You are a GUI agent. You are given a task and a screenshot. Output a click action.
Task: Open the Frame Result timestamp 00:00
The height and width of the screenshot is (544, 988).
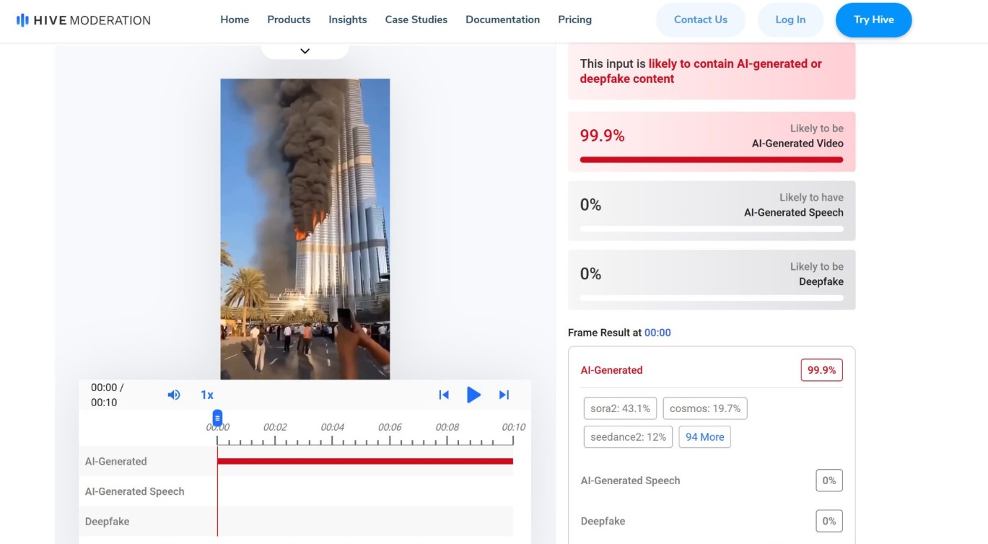[657, 332]
